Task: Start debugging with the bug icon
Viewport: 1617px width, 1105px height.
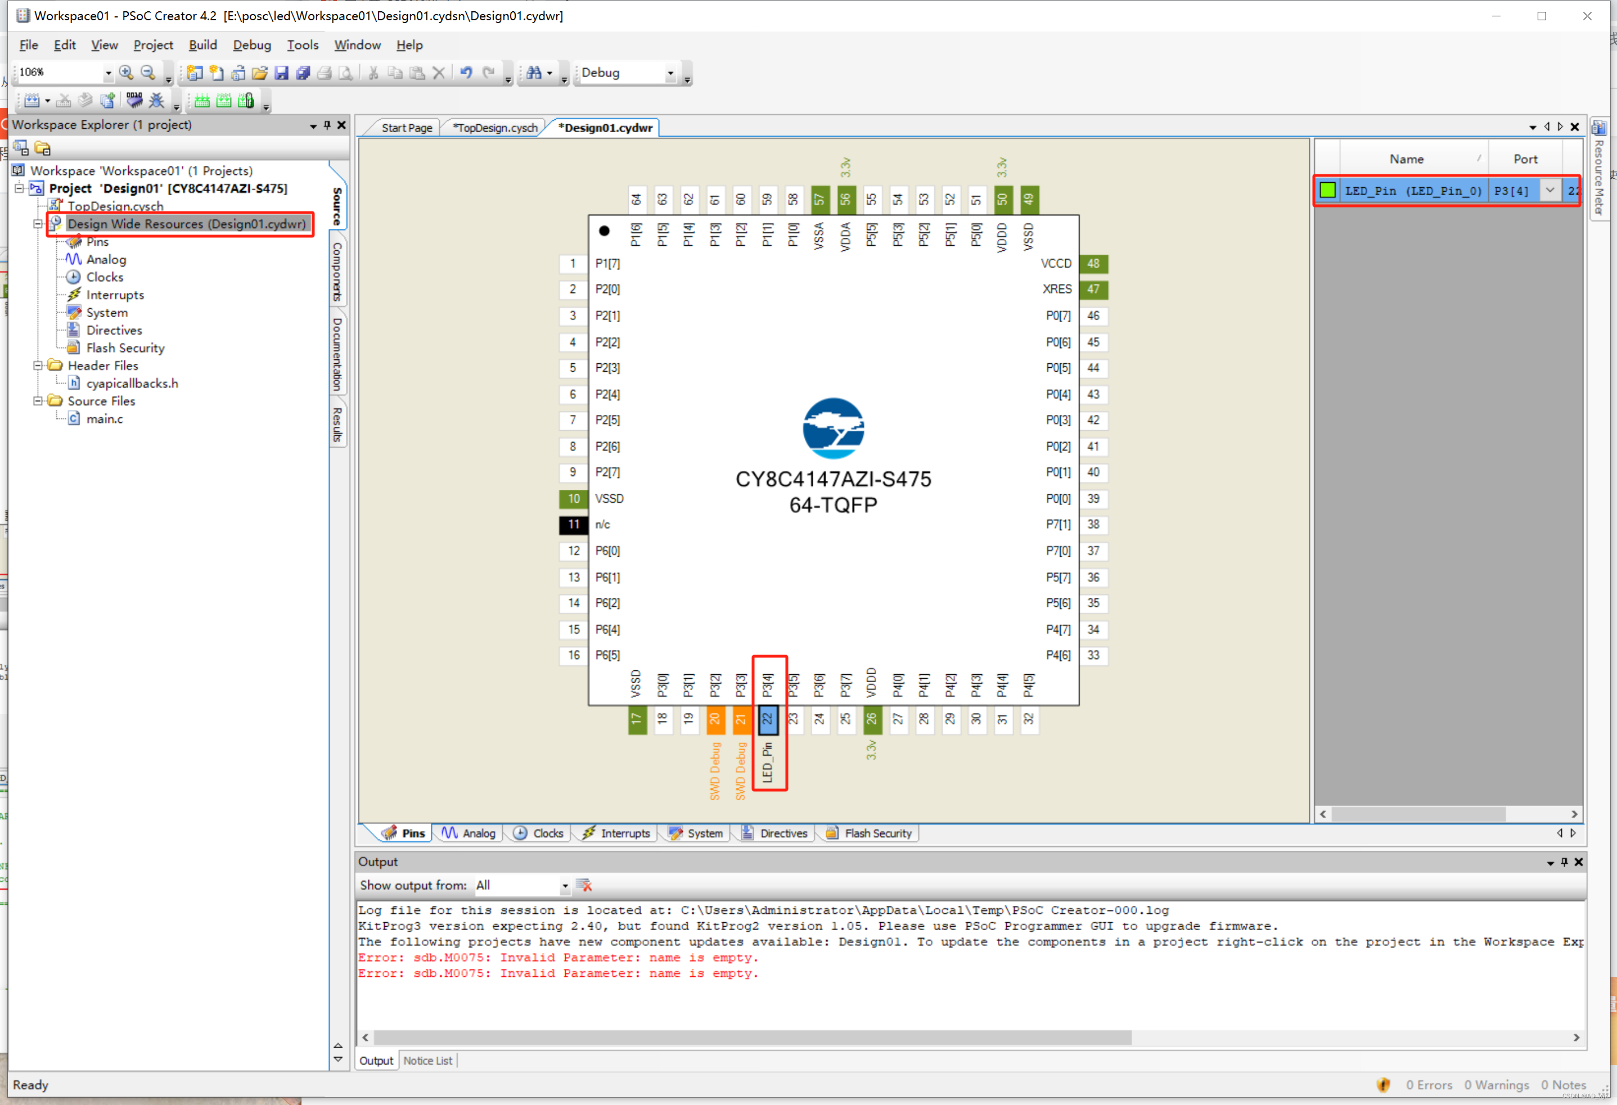Action: coord(156,100)
